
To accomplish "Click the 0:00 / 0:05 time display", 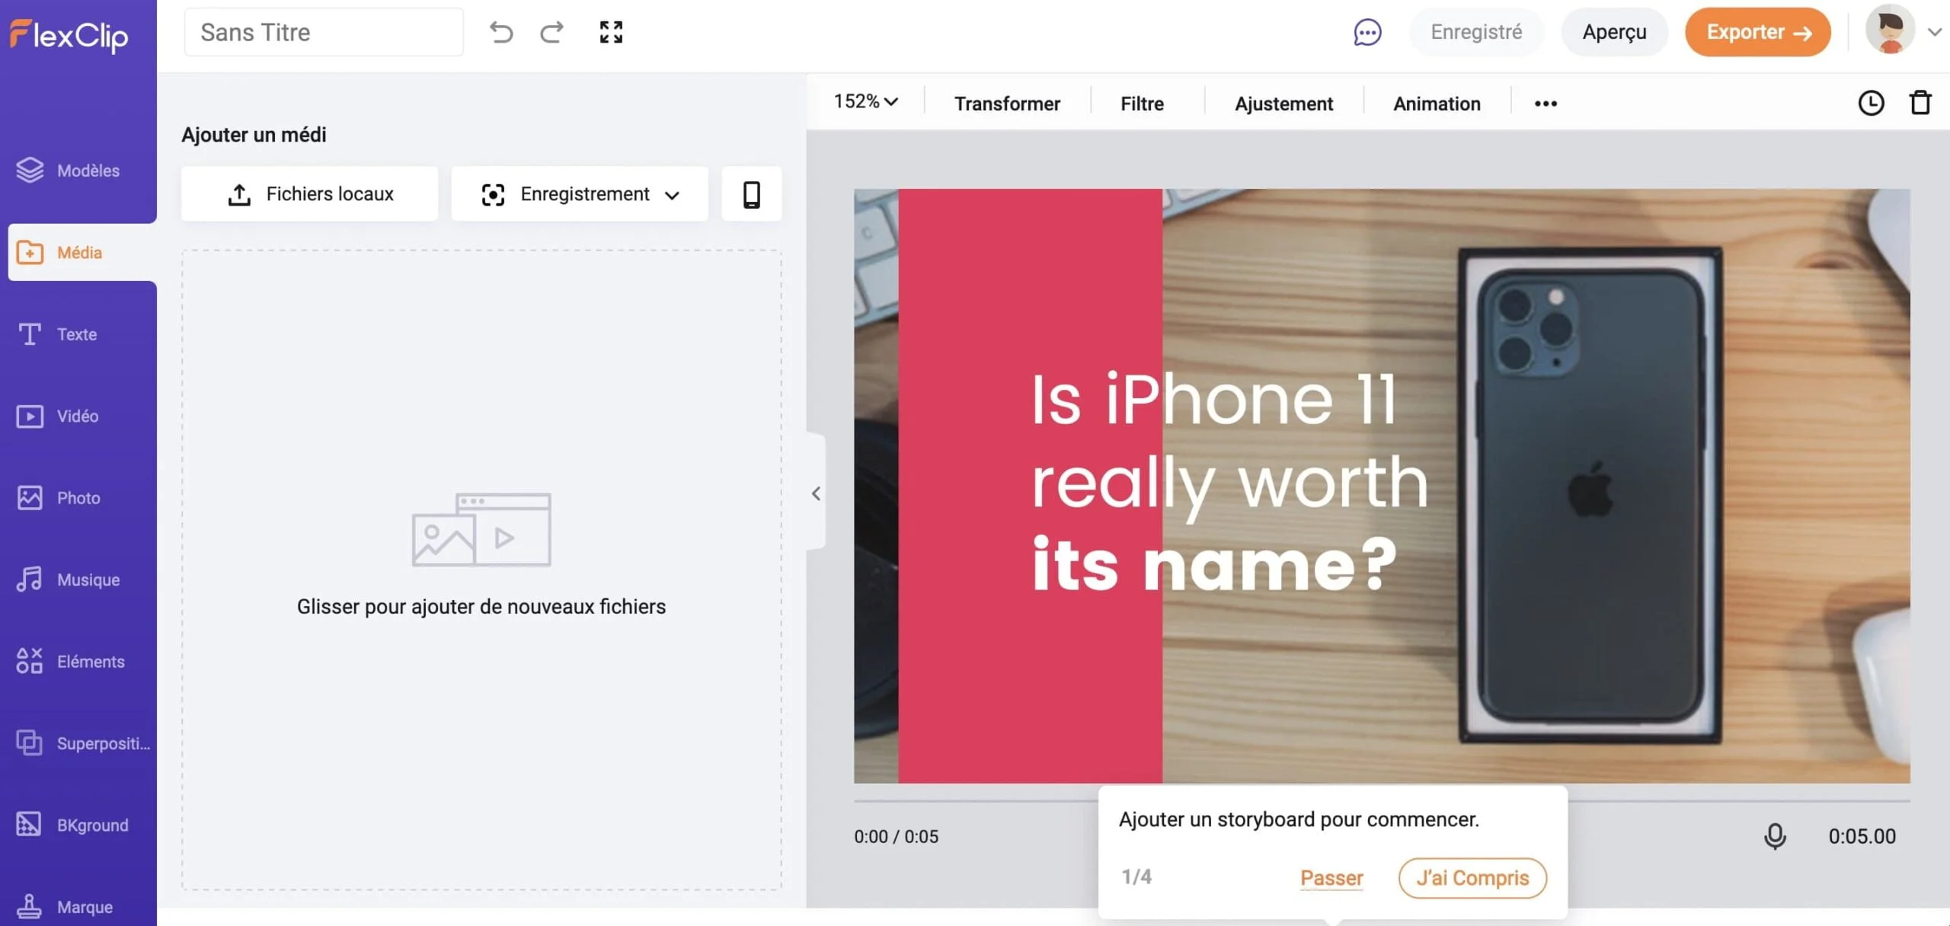I will (x=896, y=836).
